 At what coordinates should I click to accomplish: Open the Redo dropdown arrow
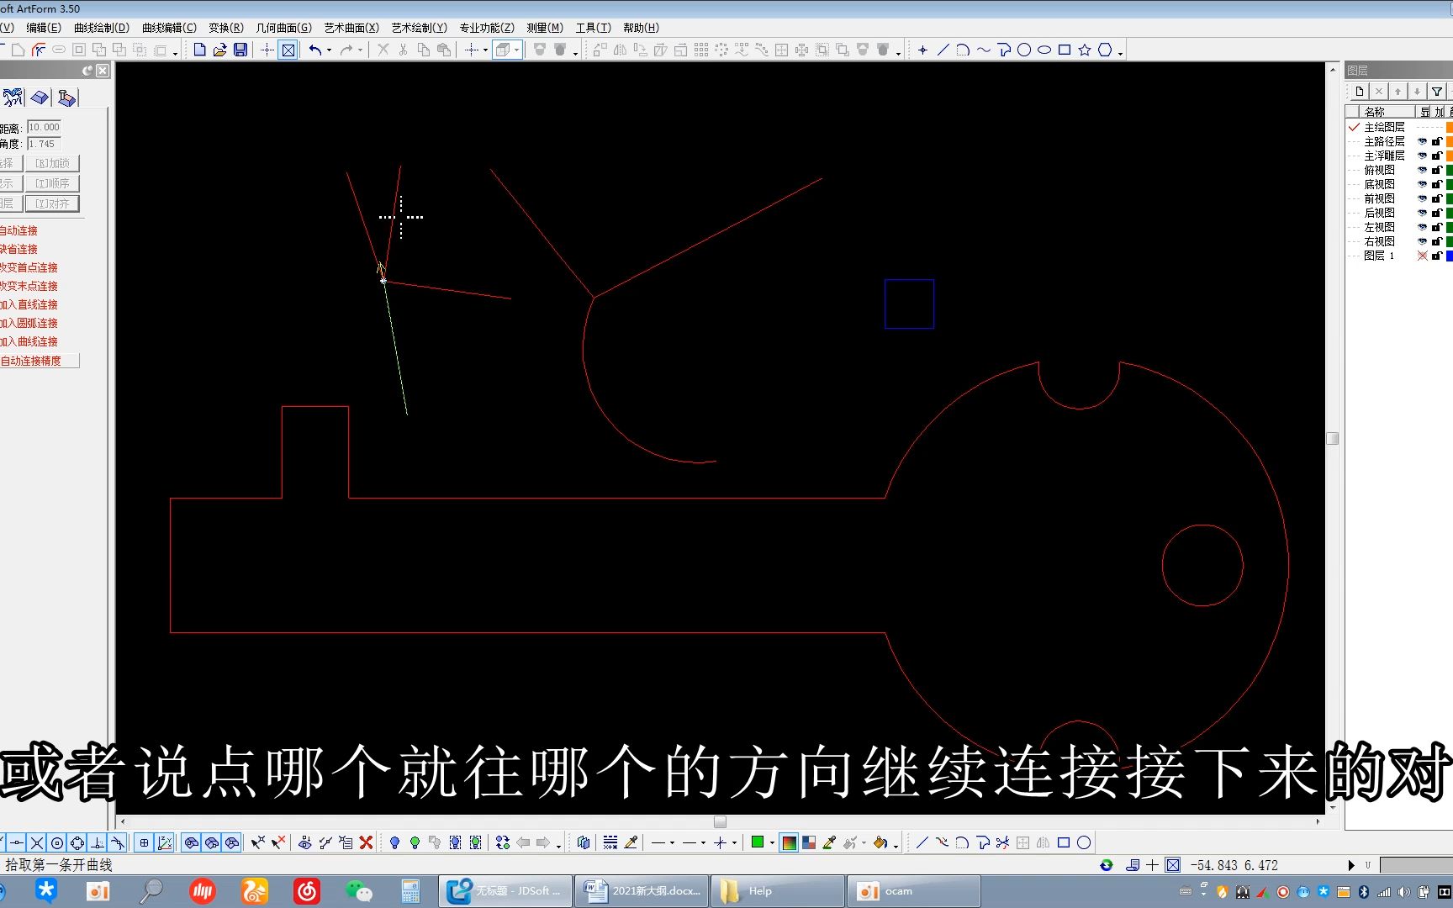tap(360, 50)
